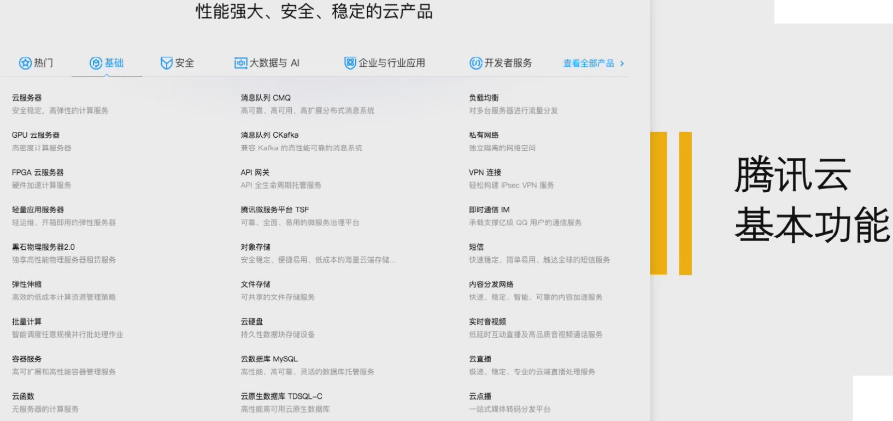Click description 独立隔离的网络空间
The width and height of the screenshot is (893, 421).
502,148
